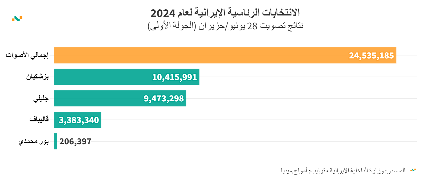Select the بزشكيان axis label
Viewport: 424px width, 183px height.
pyautogui.click(x=37, y=77)
